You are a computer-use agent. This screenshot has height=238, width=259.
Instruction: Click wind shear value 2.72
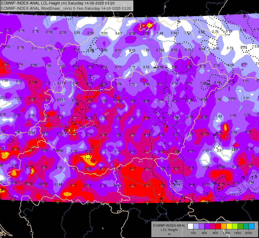tap(8, 30)
